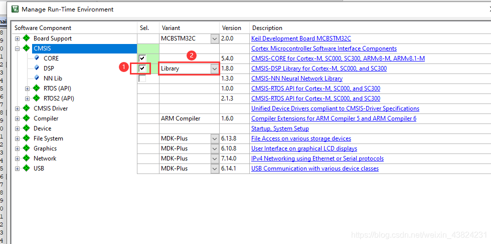
Task: Collapse the CMSIS tree node
Action: click(x=17, y=48)
